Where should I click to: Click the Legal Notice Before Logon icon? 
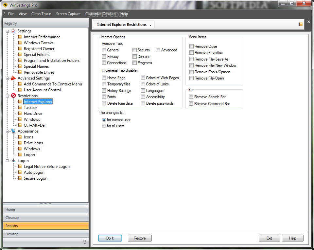[20, 167]
